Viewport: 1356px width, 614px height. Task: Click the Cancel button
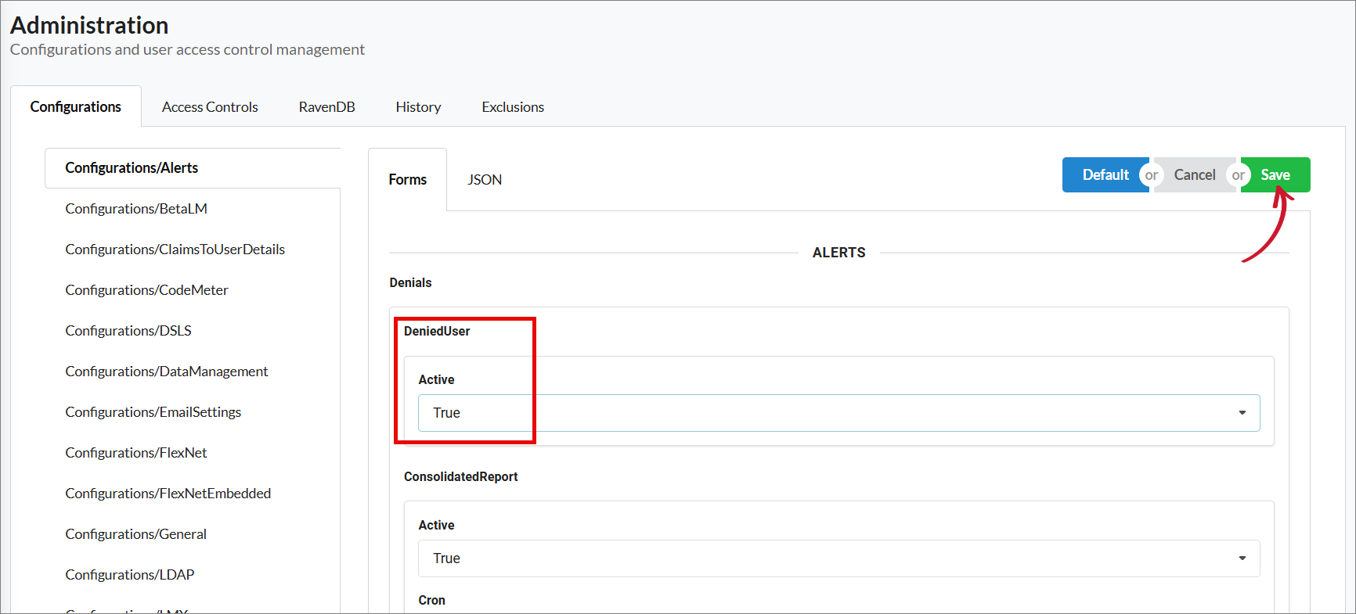tap(1194, 174)
